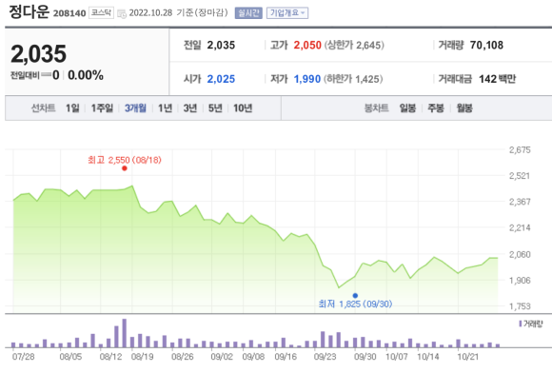Click the 10/21 date label on x-axis
Viewport: 552px width, 373px height.
point(468,357)
